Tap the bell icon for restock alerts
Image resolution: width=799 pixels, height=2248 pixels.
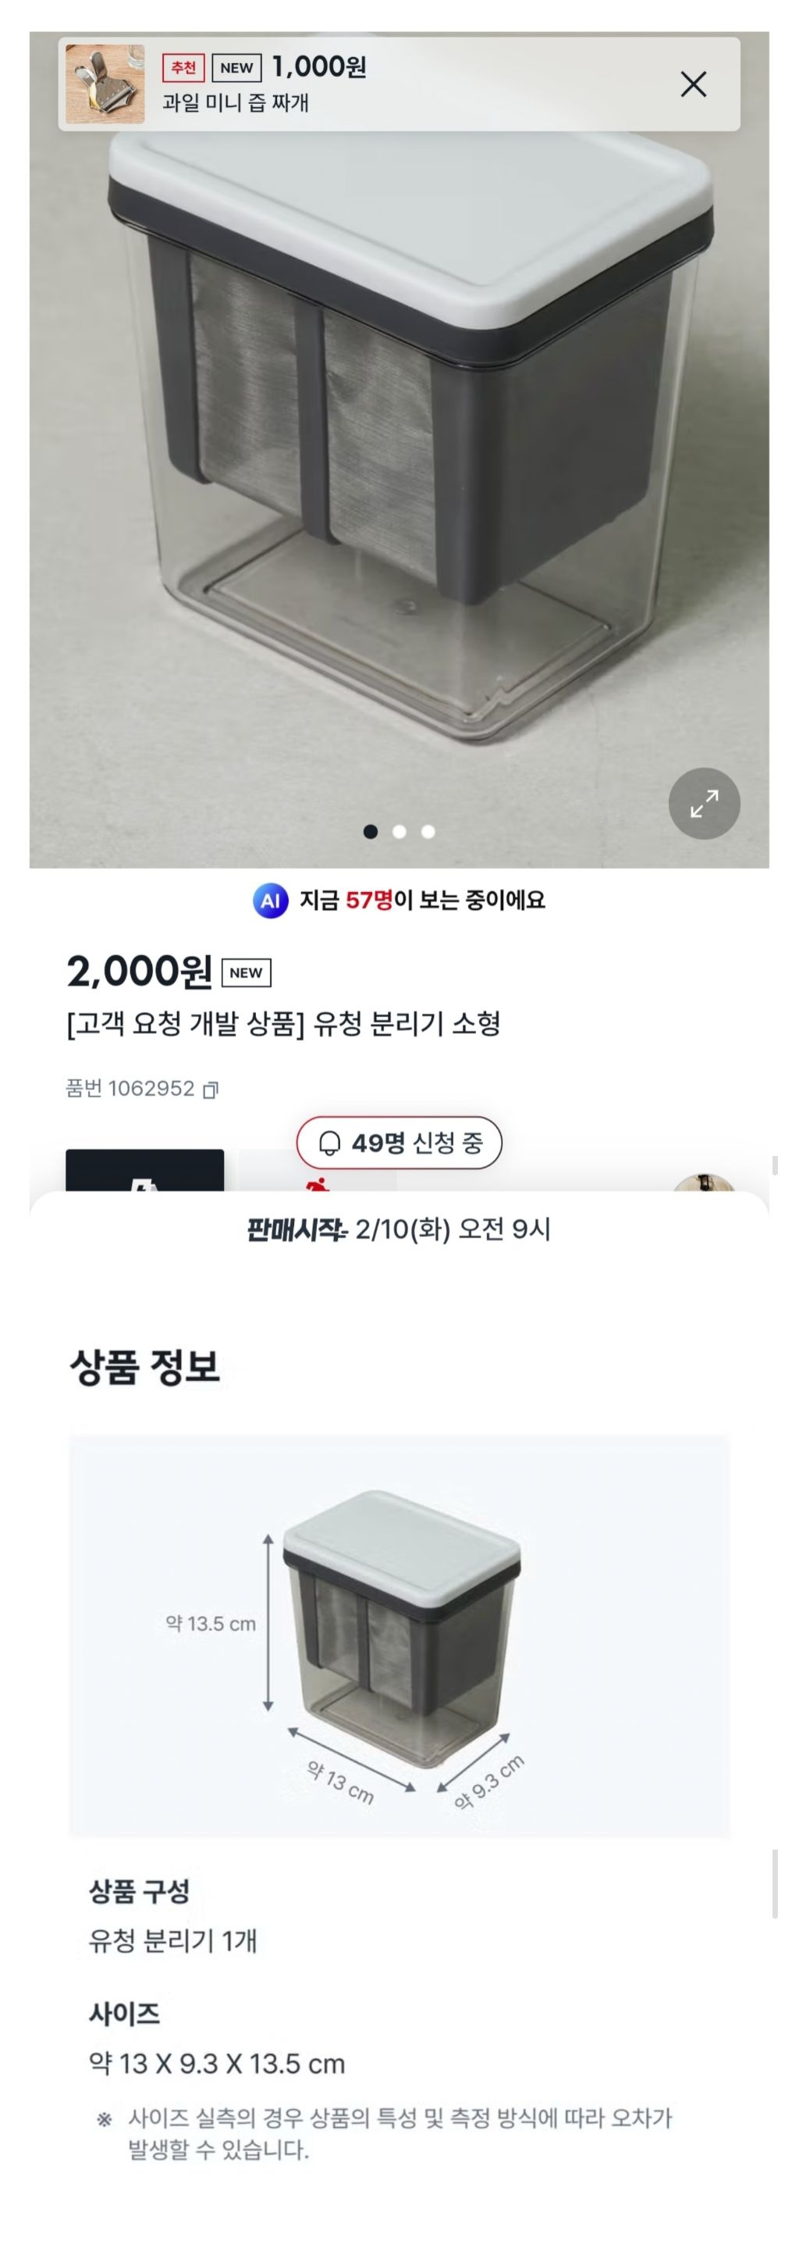[329, 1144]
